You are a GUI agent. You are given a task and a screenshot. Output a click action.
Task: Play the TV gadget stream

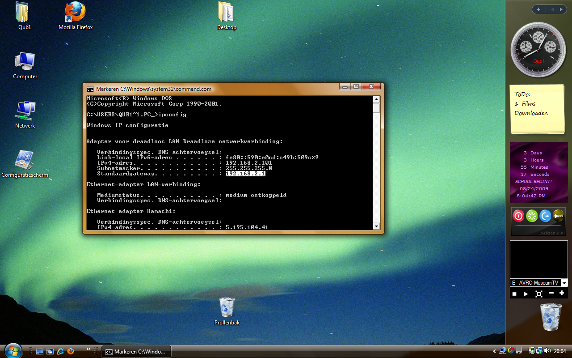pyautogui.click(x=526, y=294)
